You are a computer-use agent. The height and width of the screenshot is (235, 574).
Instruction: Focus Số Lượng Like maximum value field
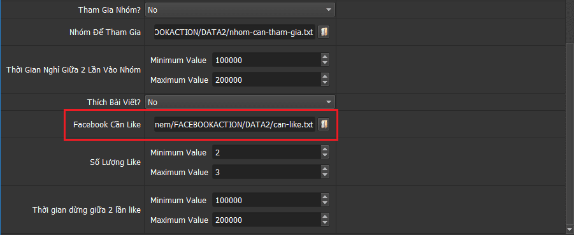266,172
